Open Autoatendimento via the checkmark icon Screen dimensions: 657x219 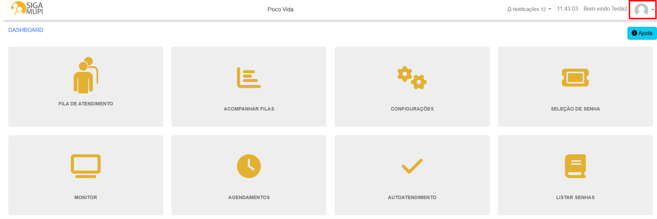pyautogui.click(x=412, y=166)
